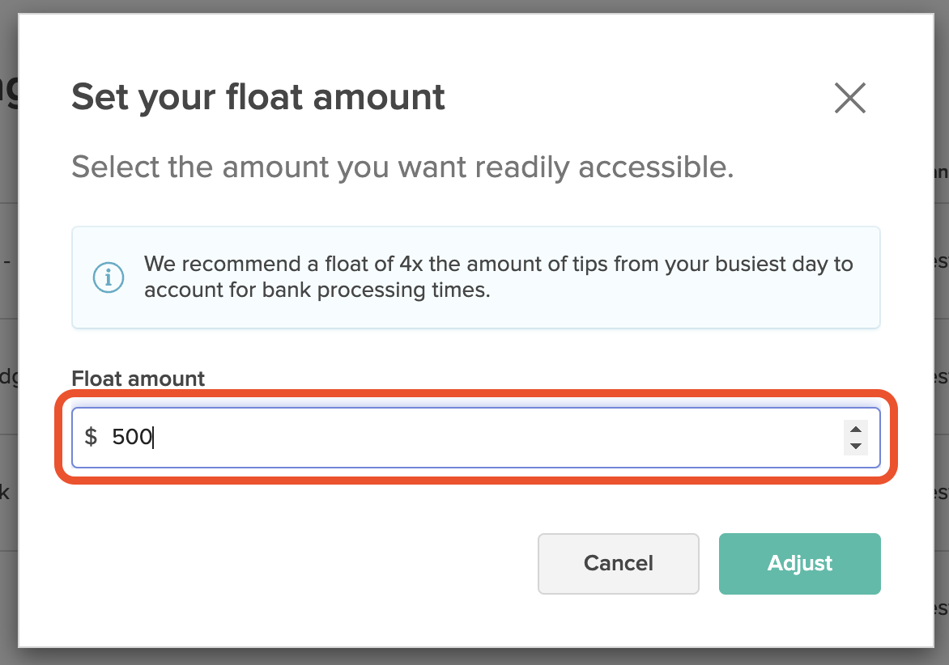Screen dimensions: 949x665
Task: Click the info icon in the recommendation banner
Action: [x=109, y=277]
